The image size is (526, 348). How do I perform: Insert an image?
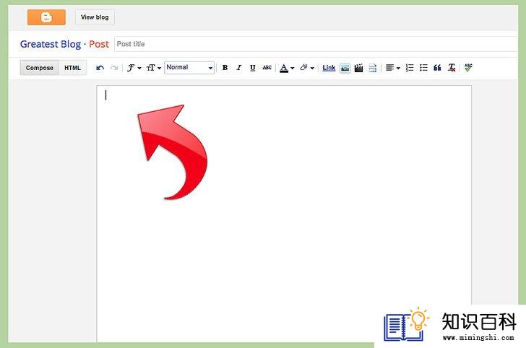click(x=345, y=68)
